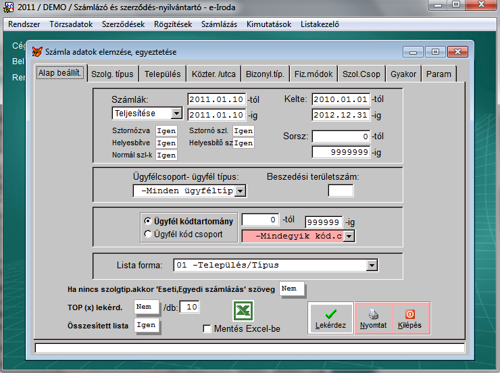This screenshot has width=500, height=373.
Task: Expand the pink Mindegyik kód.c dropdown
Action: point(349,236)
